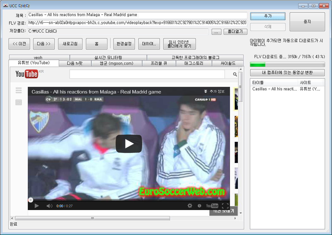This screenshot has height=235, width=332.
Task: Click the three-dots icon below guide menu
Action: tap(19, 102)
